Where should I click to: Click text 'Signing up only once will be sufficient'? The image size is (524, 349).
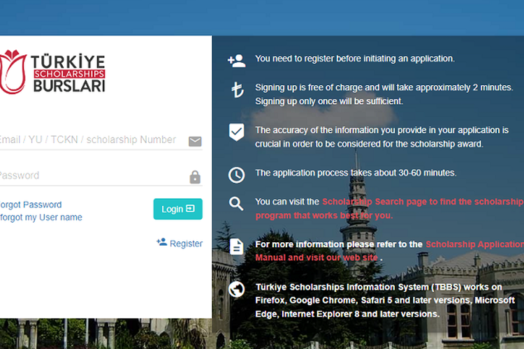coord(329,101)
